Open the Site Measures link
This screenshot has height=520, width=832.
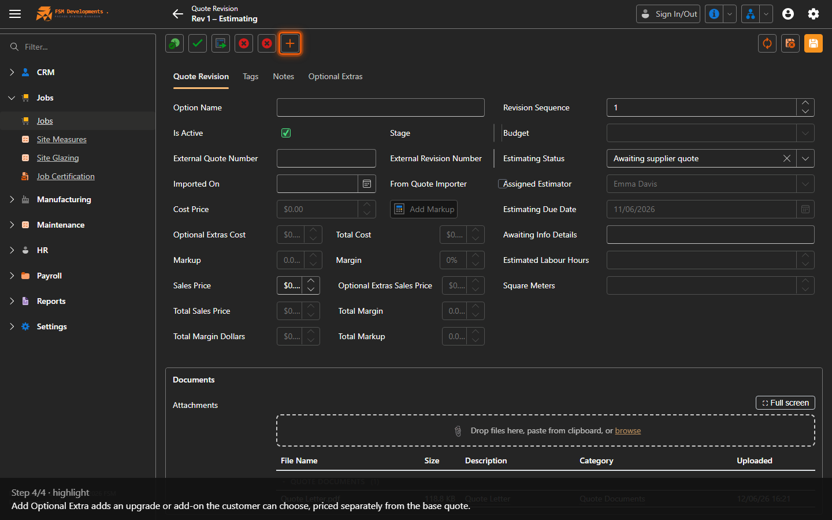tap(62, 139)
